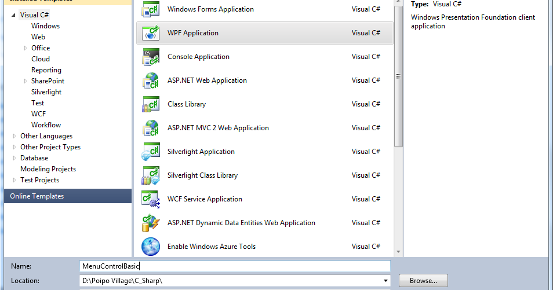Select the Test Projects label
Viewport: 553px width, 290px height.
(x=39, y=180)
